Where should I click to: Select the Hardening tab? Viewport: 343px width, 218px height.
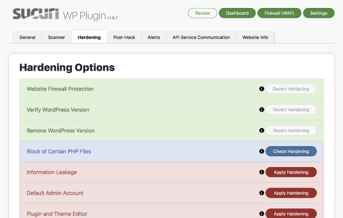coord(89,37)
